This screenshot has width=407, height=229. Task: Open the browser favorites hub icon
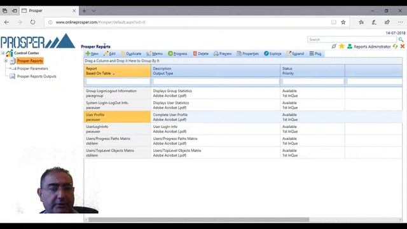361,22
